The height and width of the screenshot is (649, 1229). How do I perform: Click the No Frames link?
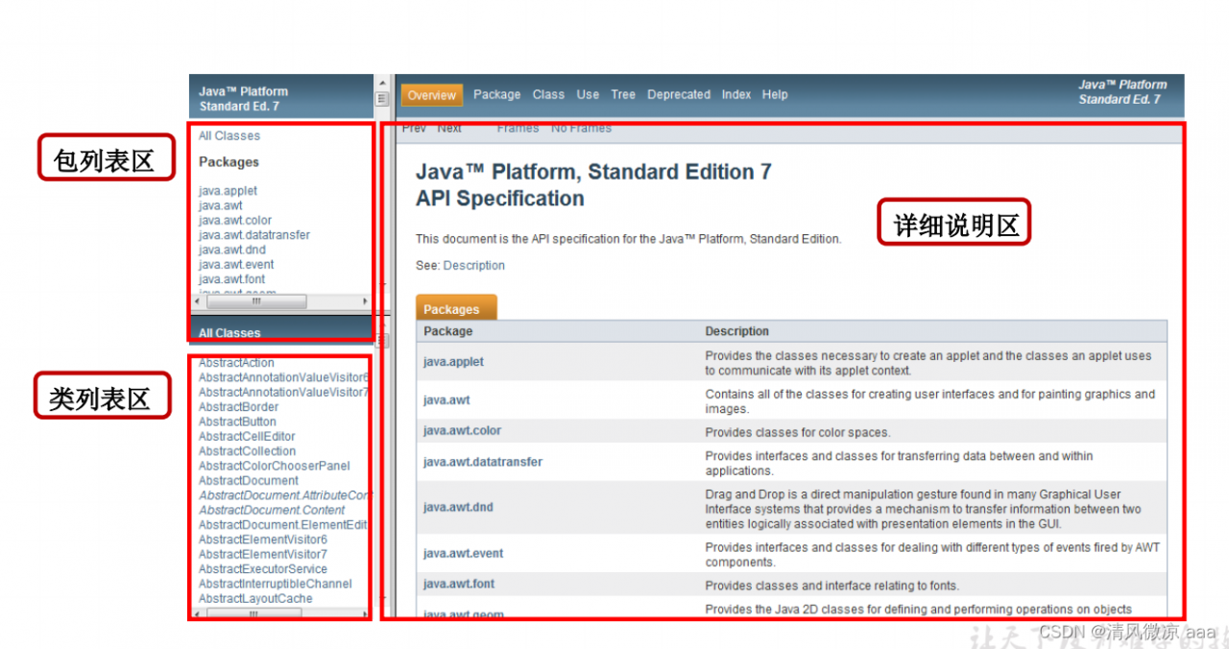click(581, 128)
